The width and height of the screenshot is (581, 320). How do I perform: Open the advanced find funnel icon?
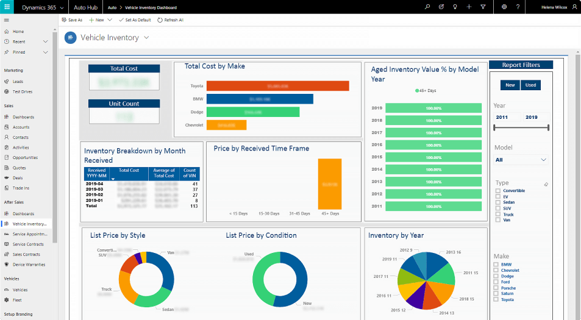pyautogui.click(x=483, y=7)
